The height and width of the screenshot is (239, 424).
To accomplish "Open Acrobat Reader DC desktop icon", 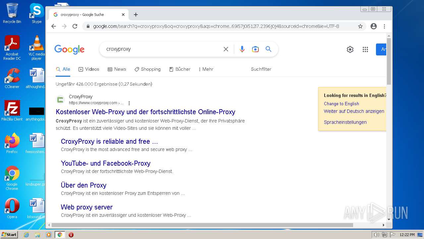I will pyautogui.click(x=12, y=48).
